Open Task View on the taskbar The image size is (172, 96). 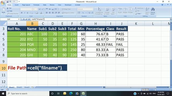pyautogui.click(x=58, y=94)
